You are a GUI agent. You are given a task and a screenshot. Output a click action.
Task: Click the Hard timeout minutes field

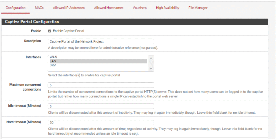(x=101, y=122)
